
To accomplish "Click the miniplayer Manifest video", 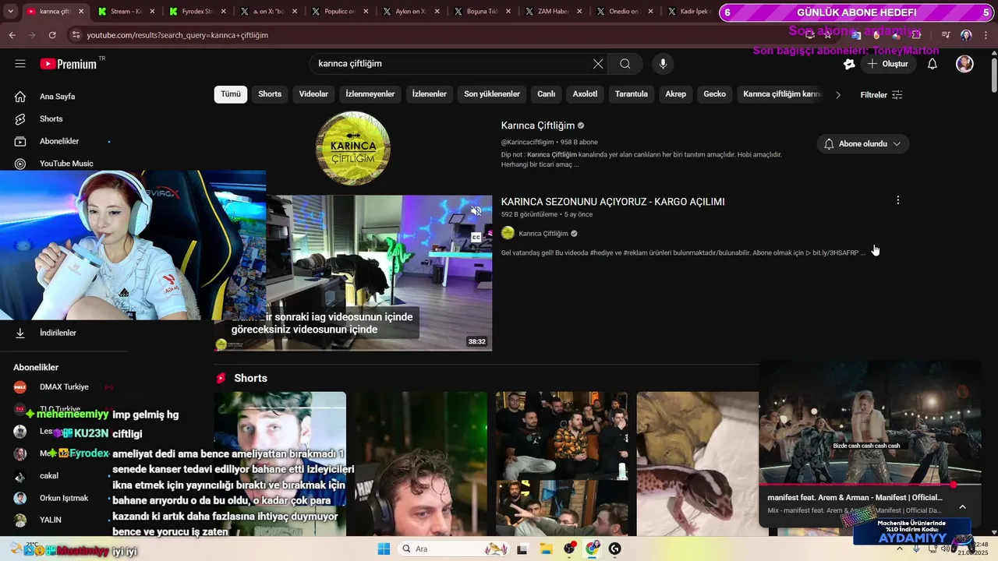I will click(x=870, y=422).
